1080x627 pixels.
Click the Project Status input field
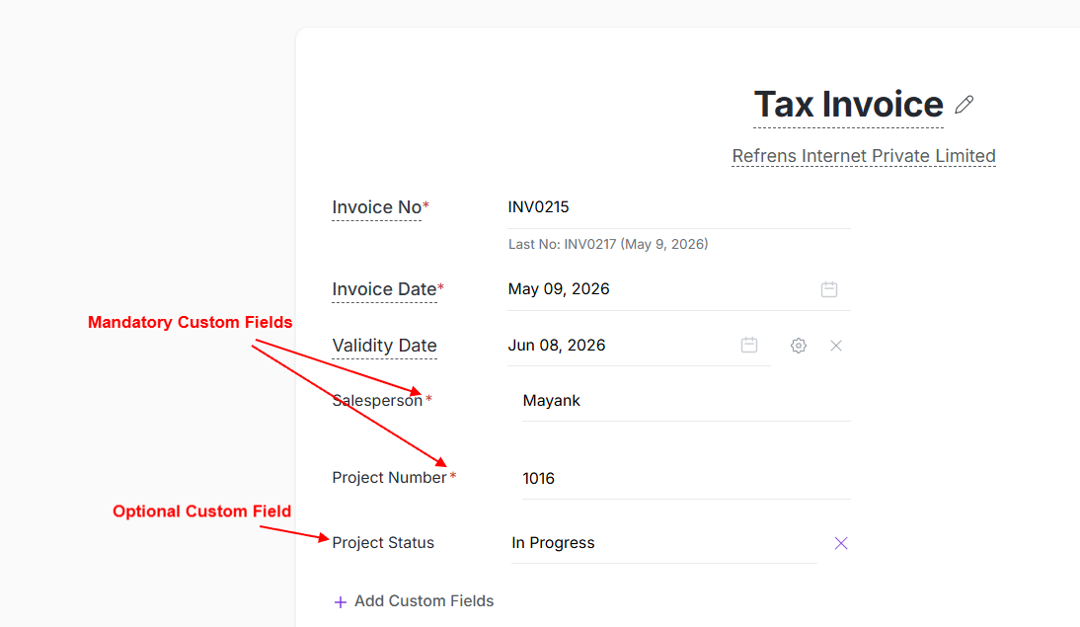point(663,543)
